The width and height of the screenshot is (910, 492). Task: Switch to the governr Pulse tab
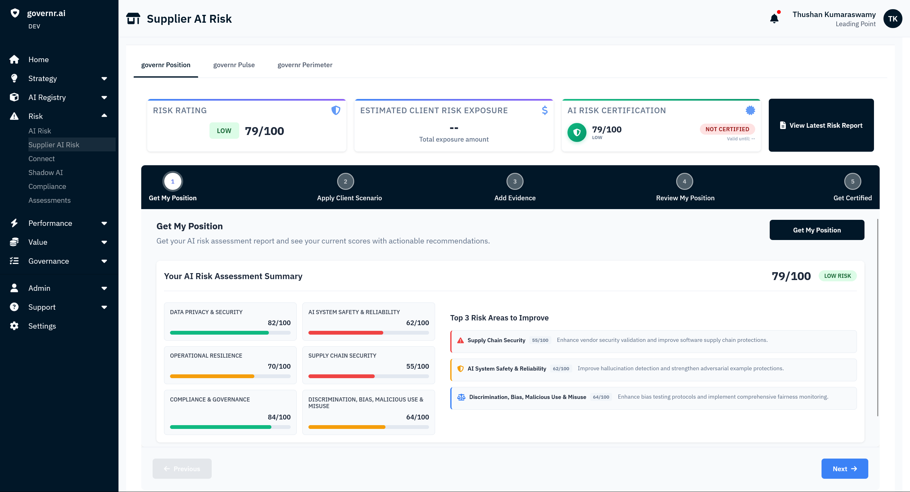pos(234,65)
